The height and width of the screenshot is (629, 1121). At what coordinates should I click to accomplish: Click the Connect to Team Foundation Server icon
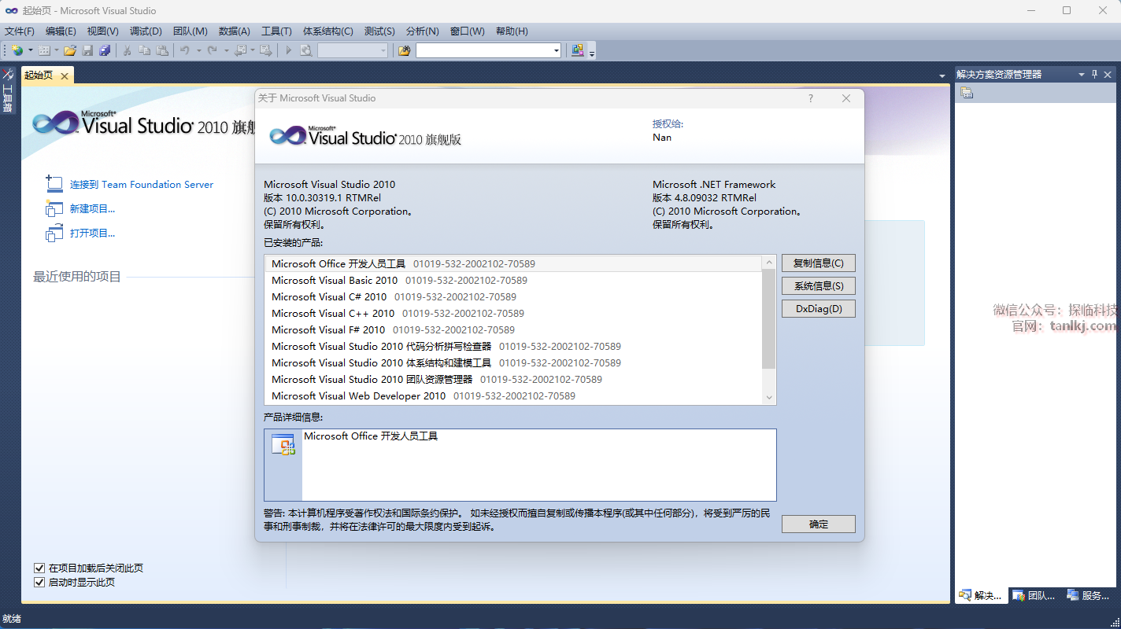54,184
